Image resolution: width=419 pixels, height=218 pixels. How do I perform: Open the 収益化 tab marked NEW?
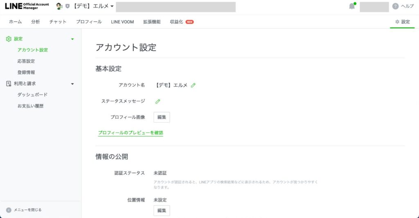click(x=177, y=22)
